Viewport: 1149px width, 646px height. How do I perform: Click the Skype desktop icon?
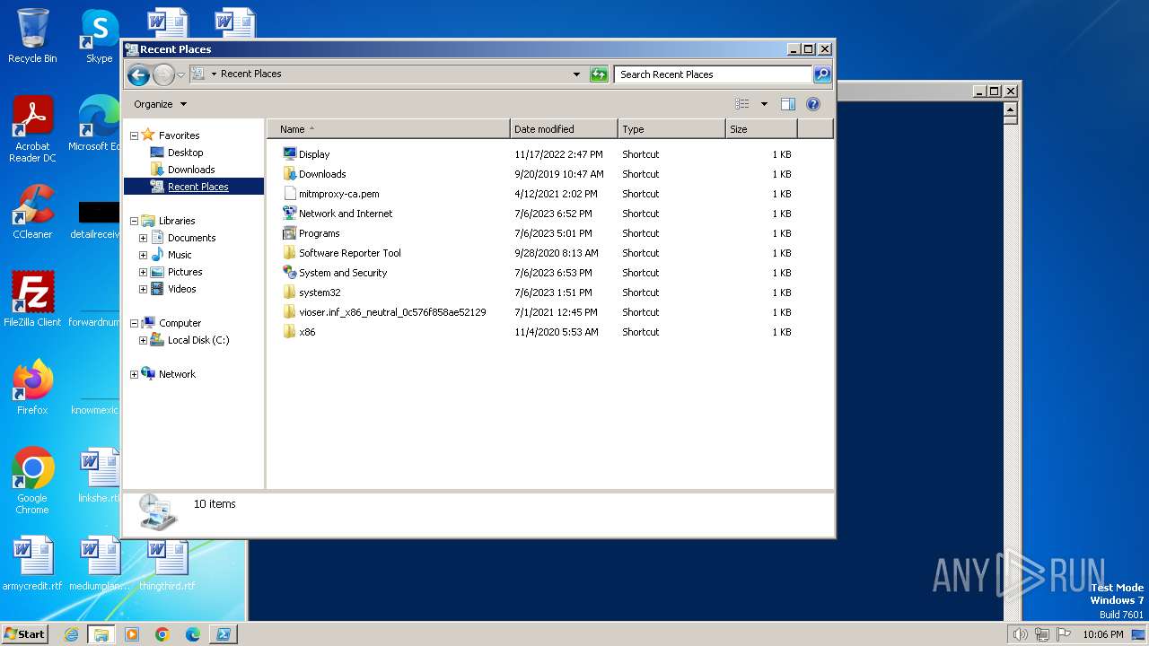(x=100, y=36)
